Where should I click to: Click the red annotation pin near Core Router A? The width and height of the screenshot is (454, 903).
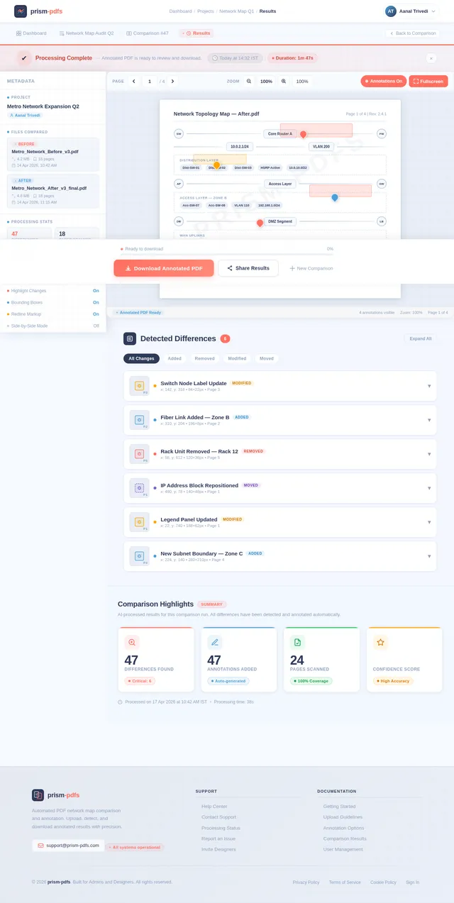pos(303,134)
